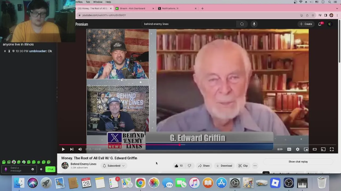Install the app from the address bar
341x191 pixels.
(301, 15)
